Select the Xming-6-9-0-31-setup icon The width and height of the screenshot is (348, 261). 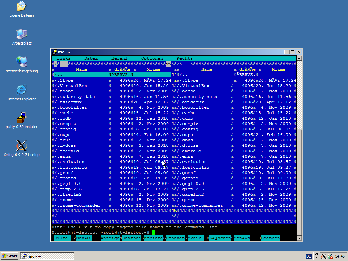pos(21,146)
